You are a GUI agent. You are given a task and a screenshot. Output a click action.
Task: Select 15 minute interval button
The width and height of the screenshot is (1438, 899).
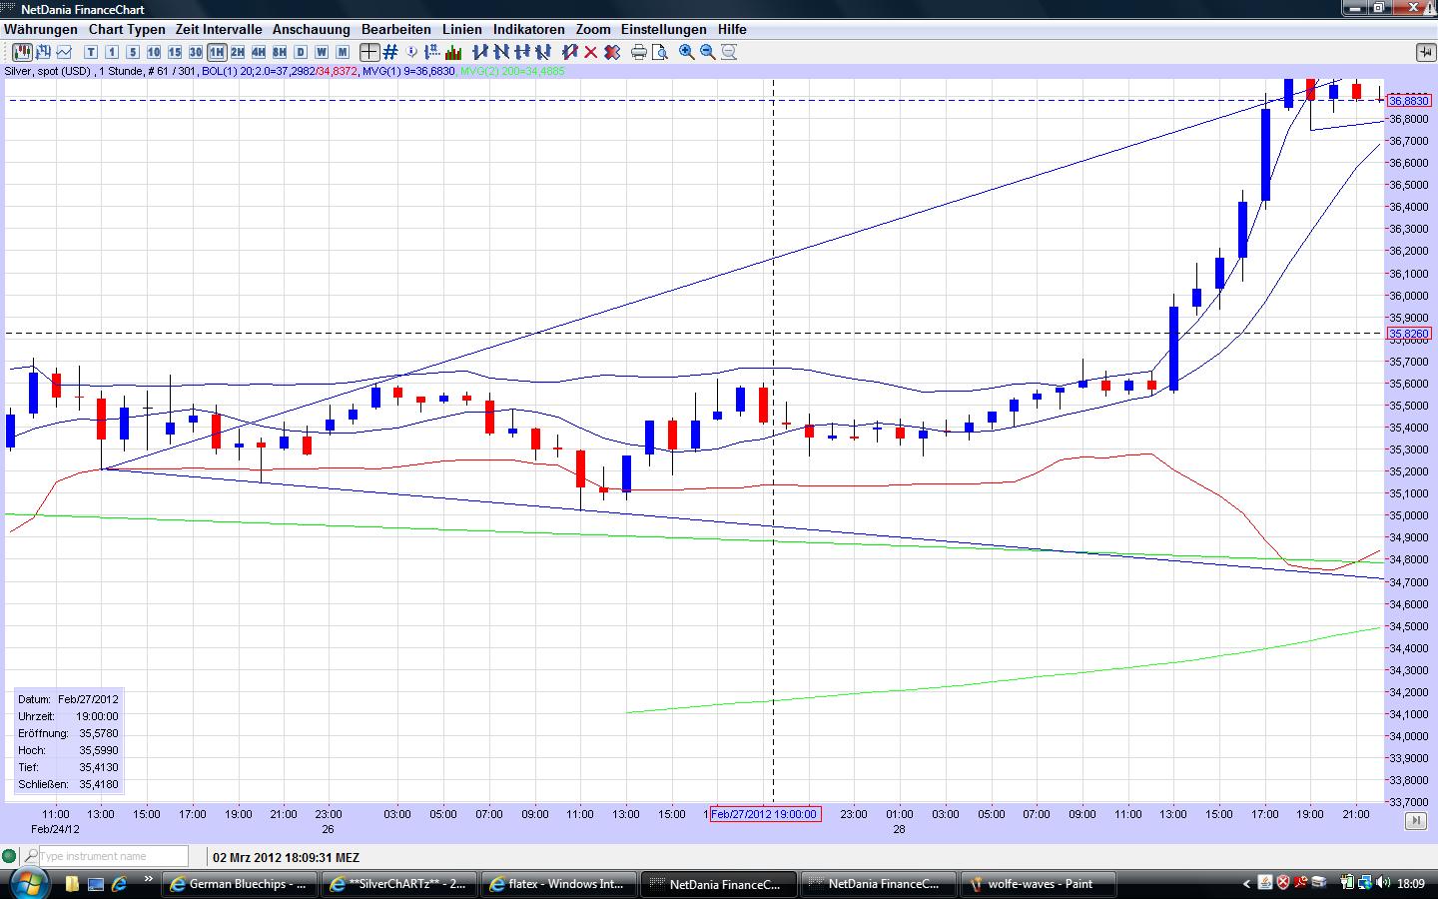pyautogui.click(x=175, y=52)
